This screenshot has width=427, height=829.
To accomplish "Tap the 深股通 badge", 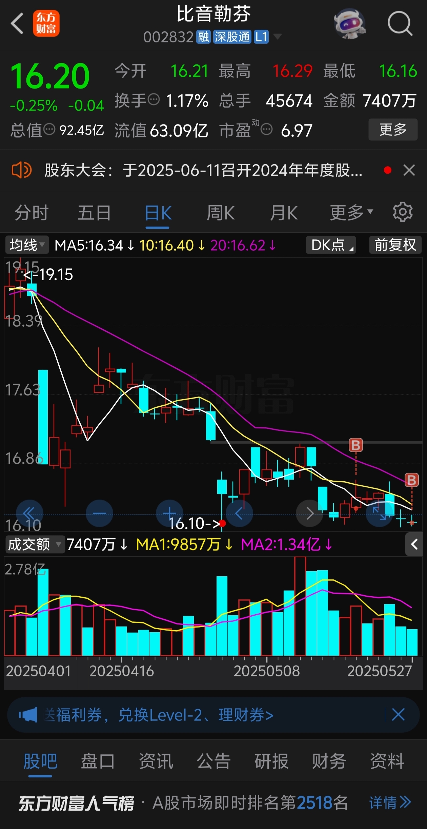I will pos(232,37).
